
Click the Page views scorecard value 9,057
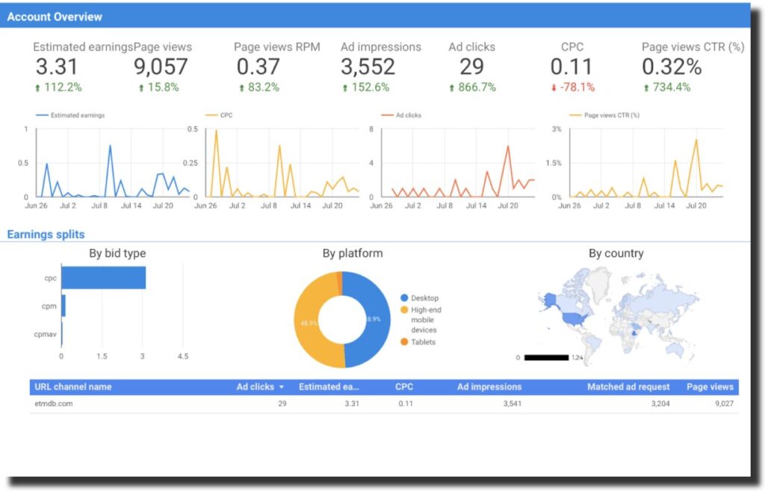tap(161, 67)
